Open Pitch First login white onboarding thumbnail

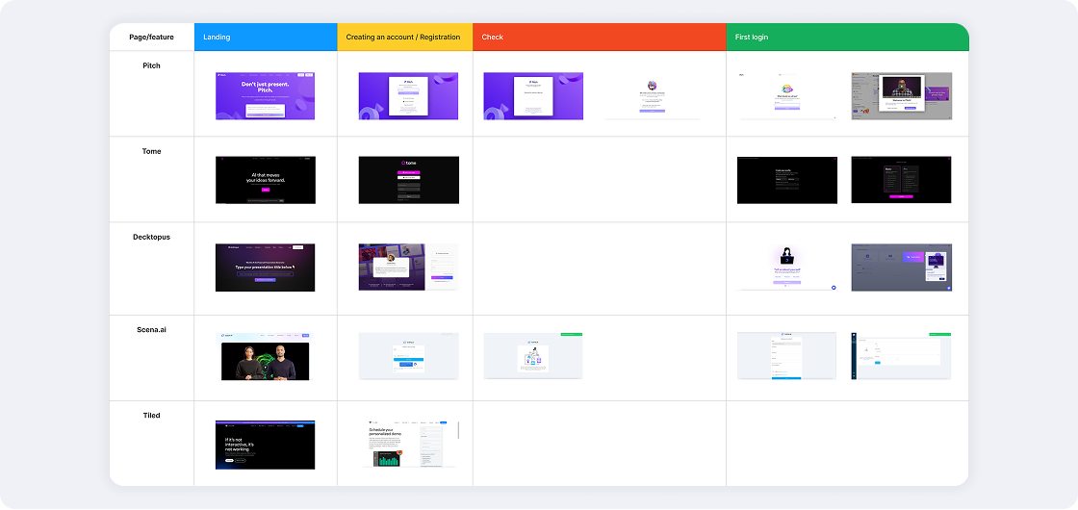pyautogui.click(x=787, y=95)
